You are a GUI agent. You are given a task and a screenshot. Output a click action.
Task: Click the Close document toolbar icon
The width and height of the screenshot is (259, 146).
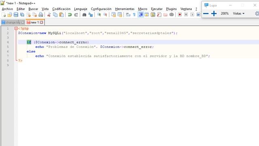(x=28, y=15)
